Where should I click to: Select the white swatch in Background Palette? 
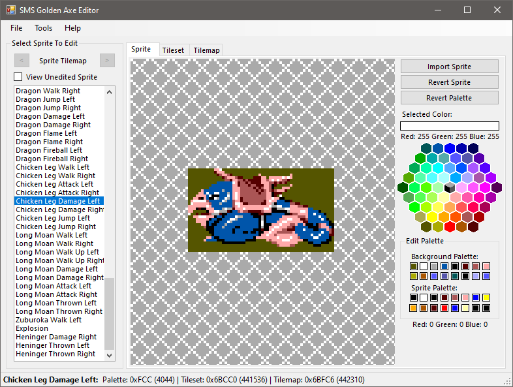pyautogui.click(x=424, y=266)
